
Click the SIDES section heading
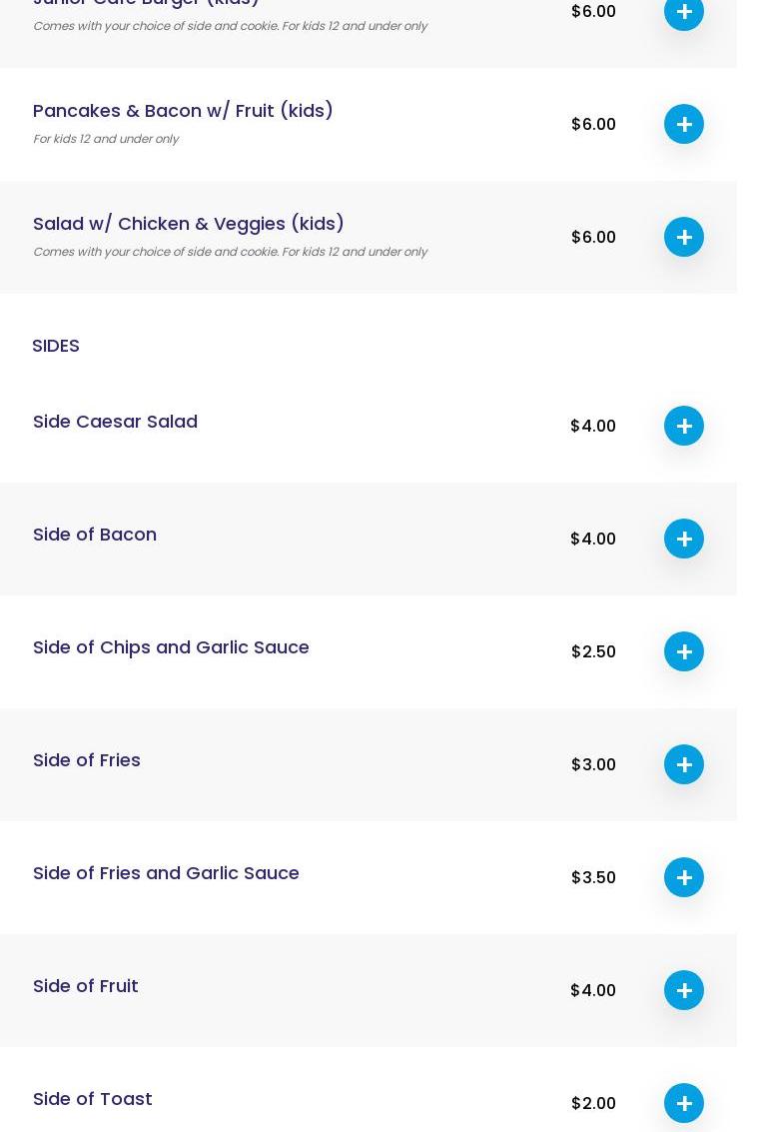(56, 346)
